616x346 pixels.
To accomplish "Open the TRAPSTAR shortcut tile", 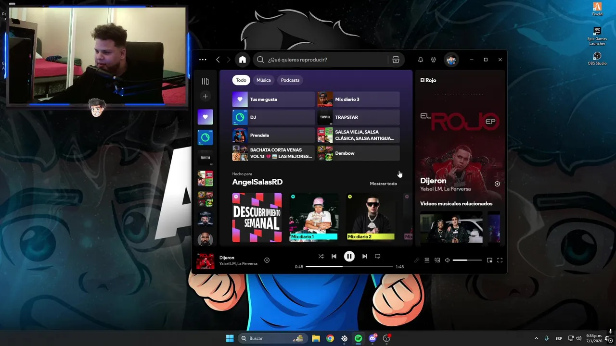I will (x=359, y=117).
